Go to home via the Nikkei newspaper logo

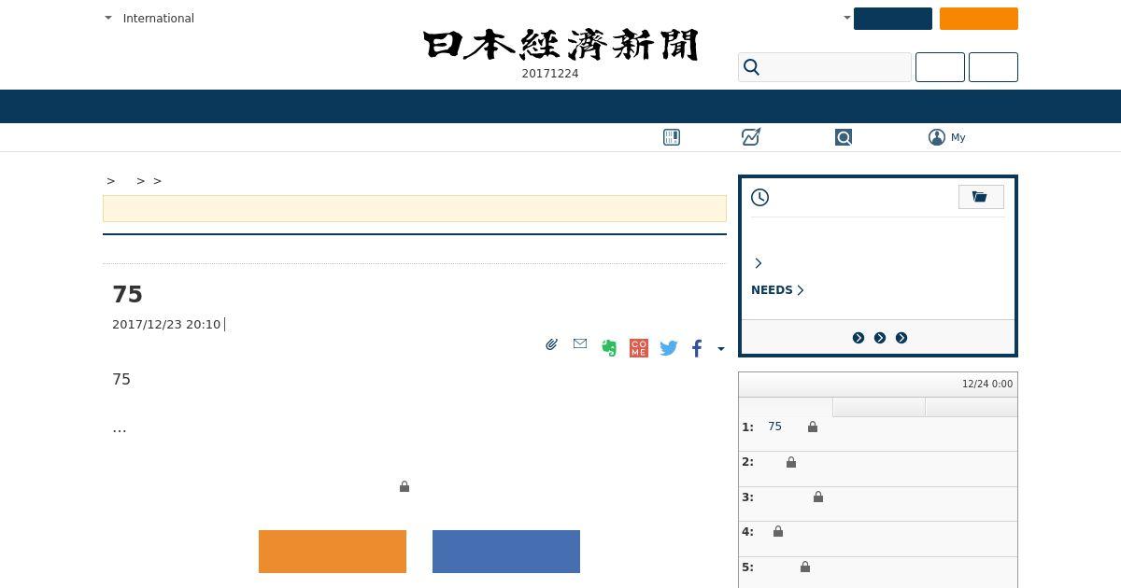point(560,45)
